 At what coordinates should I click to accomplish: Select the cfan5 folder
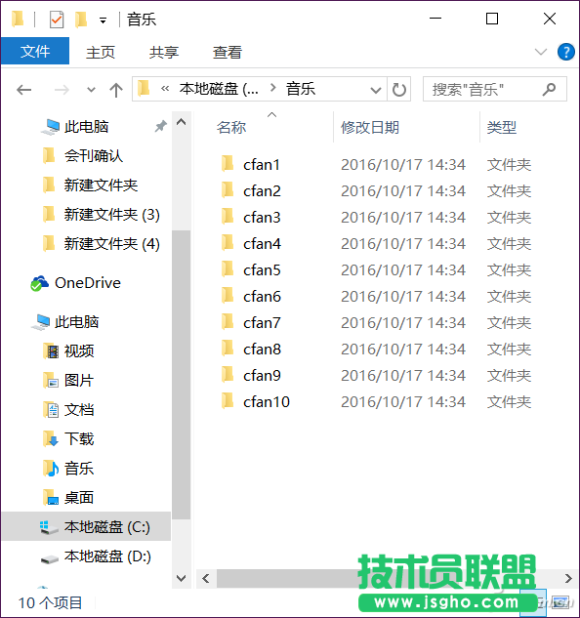click(x=262, y=270)
